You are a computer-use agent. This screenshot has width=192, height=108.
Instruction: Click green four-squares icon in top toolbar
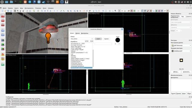tap(134, 11)
